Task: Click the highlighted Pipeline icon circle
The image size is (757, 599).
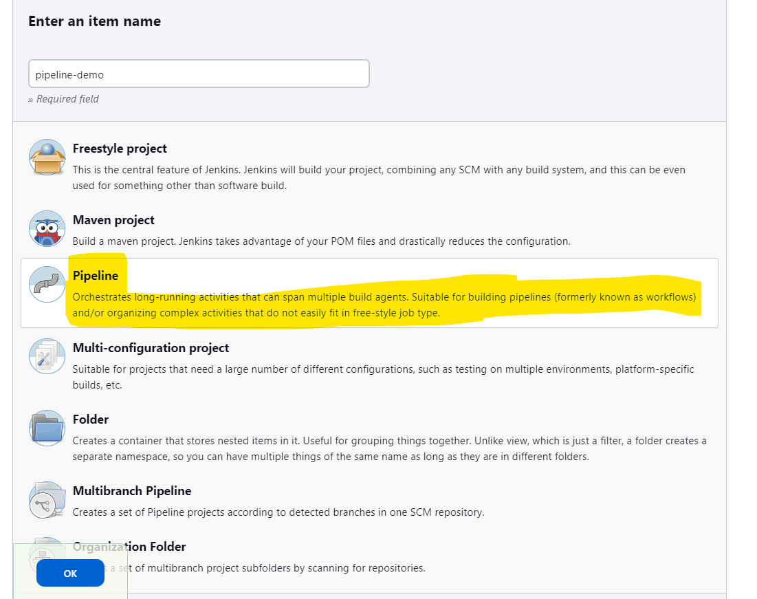Action: pyautogui.click(x=47, y=283)
